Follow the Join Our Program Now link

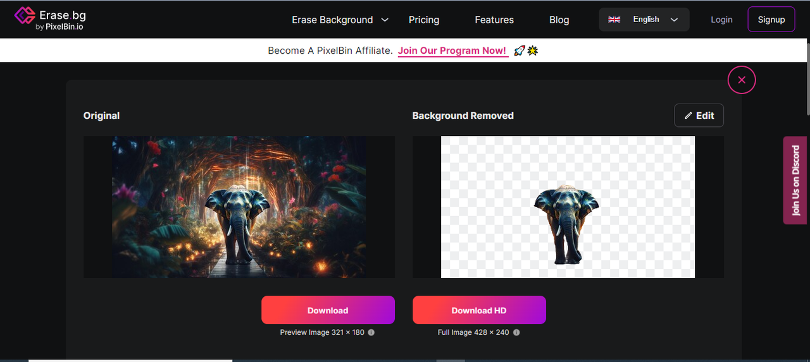(452, 51)
